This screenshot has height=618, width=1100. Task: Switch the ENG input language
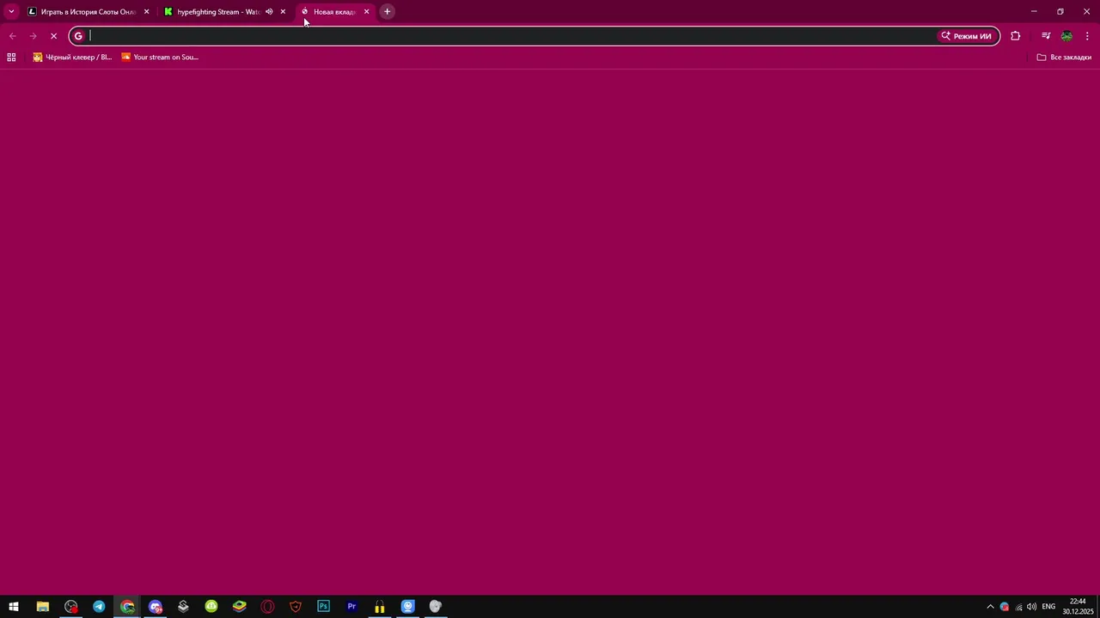pos(1048,607)
